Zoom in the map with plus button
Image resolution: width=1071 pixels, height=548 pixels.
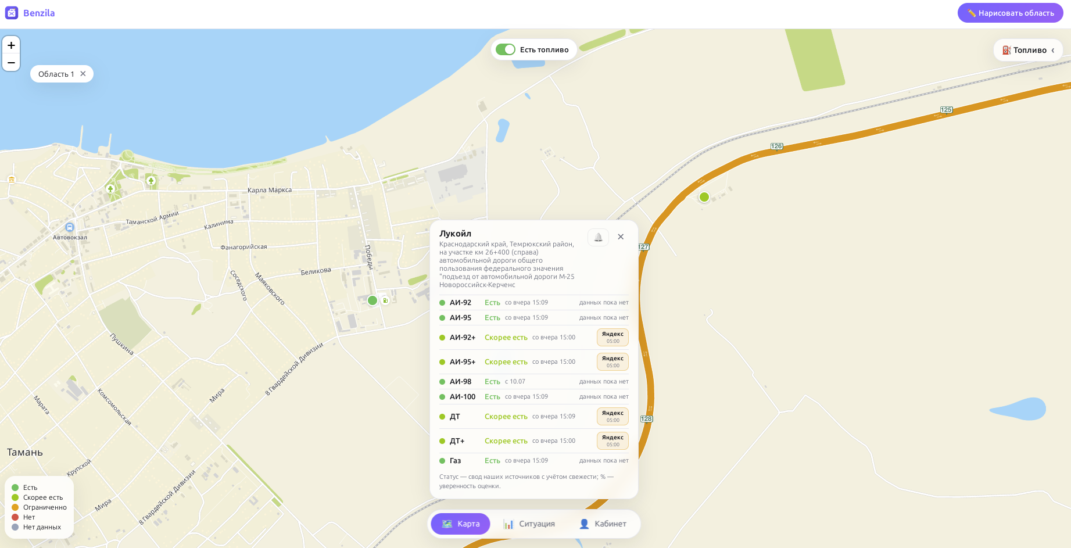(x=11, y=45)
